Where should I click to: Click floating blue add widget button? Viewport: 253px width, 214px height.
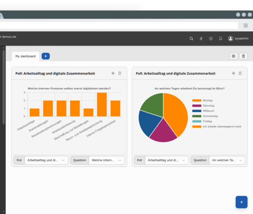point(242,202)
